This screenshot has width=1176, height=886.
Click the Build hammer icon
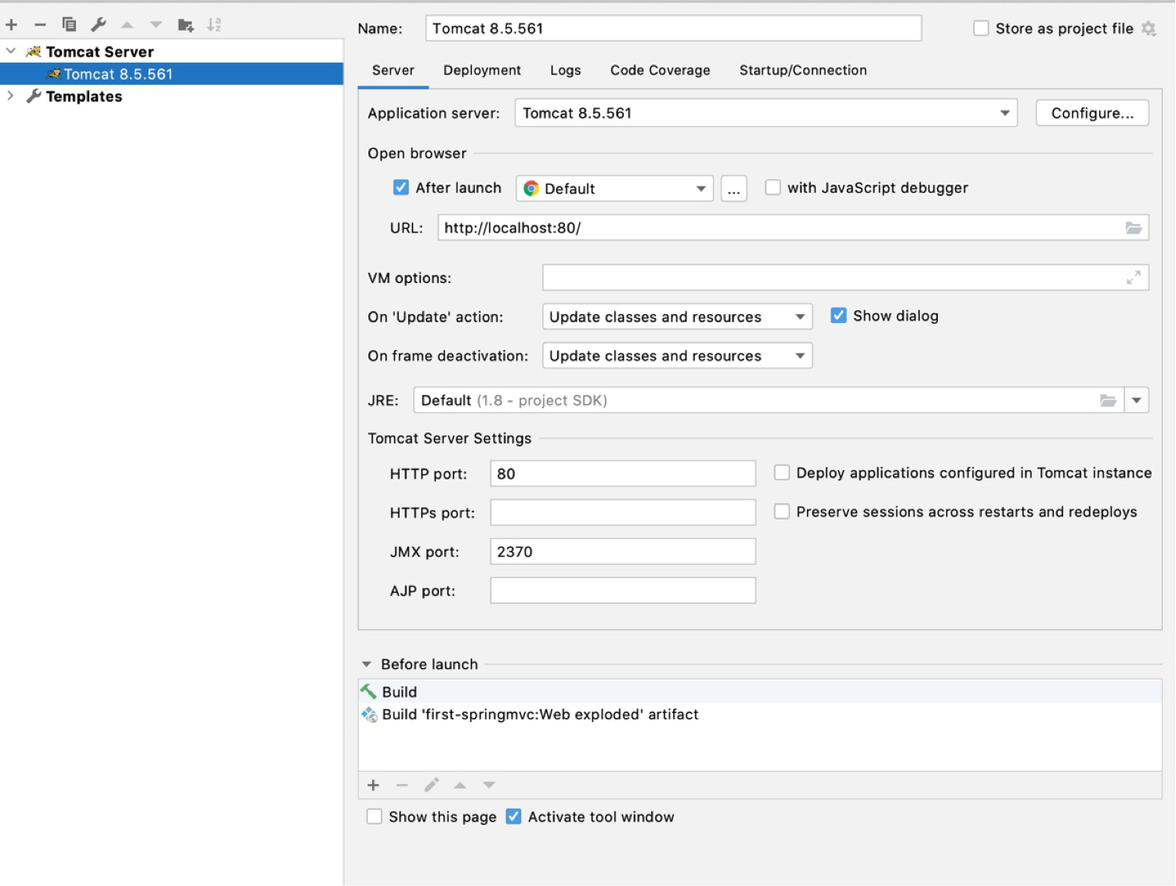pos(368,692)
